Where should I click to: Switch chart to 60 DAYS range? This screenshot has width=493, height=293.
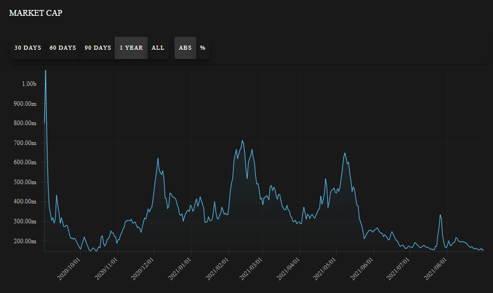[63, 48]
